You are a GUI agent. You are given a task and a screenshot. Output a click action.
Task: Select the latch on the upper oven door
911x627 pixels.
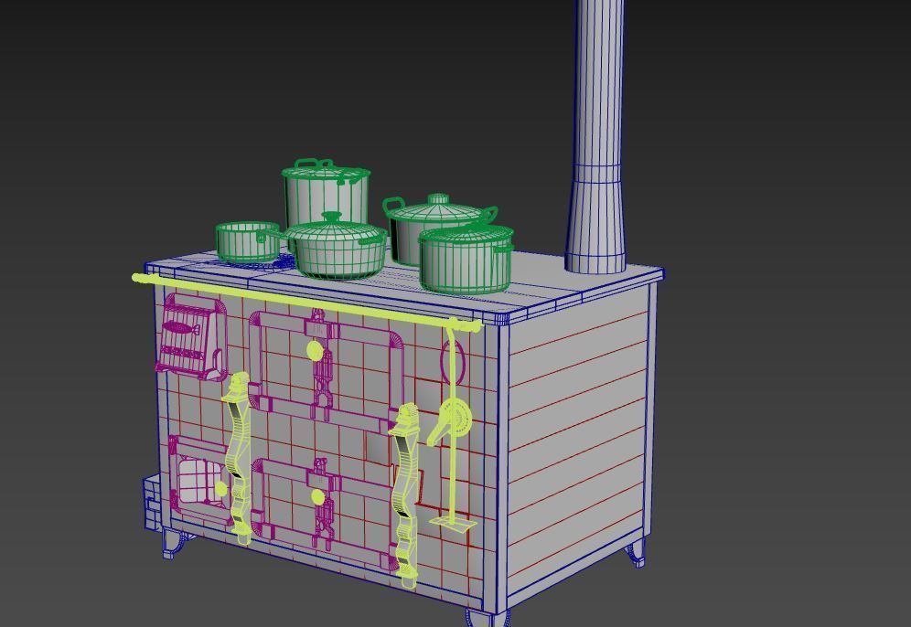pos(321,366)
